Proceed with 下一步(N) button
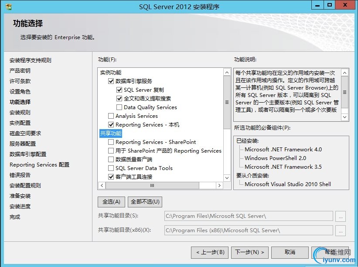Image resolution: width=358 pixels, height=267 pixels. 250,252
